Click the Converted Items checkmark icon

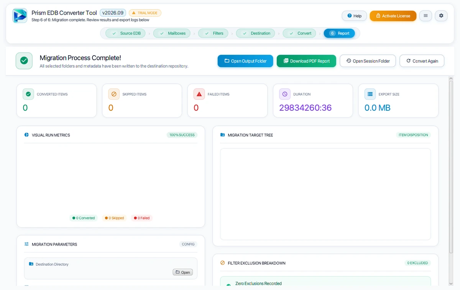(x=28, y=94)
